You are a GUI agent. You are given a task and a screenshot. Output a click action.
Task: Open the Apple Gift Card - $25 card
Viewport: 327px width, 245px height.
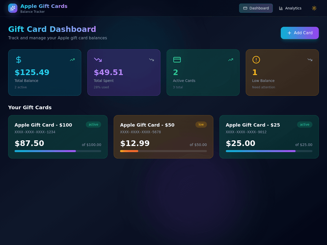(269, 137)
